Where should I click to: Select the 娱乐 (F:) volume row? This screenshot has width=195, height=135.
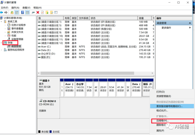(x=96, y=57)
